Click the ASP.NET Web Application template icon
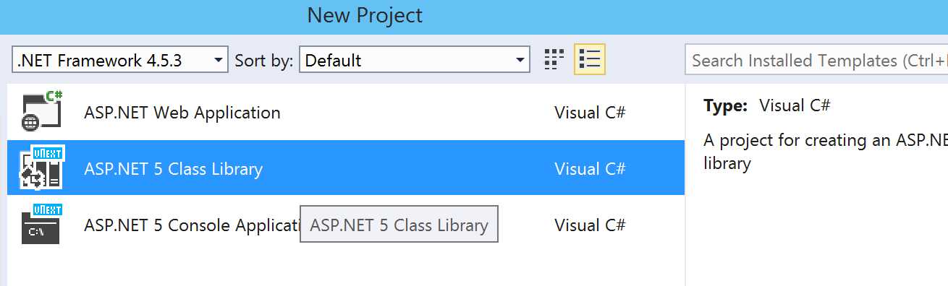The height and width of the screenshot is (286, 948). (x=41, y=113)
